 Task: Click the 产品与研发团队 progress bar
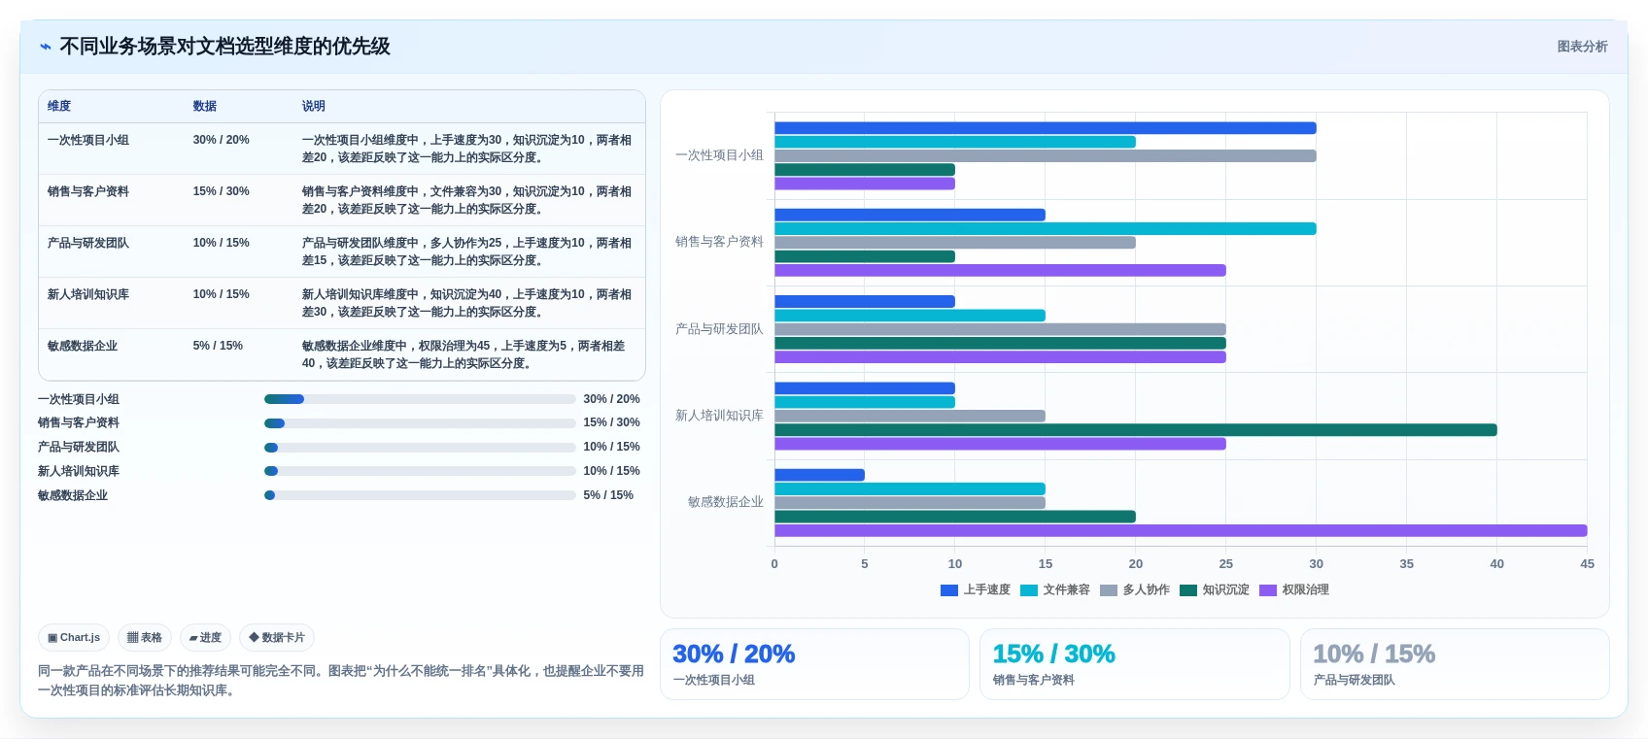[420, 448]
